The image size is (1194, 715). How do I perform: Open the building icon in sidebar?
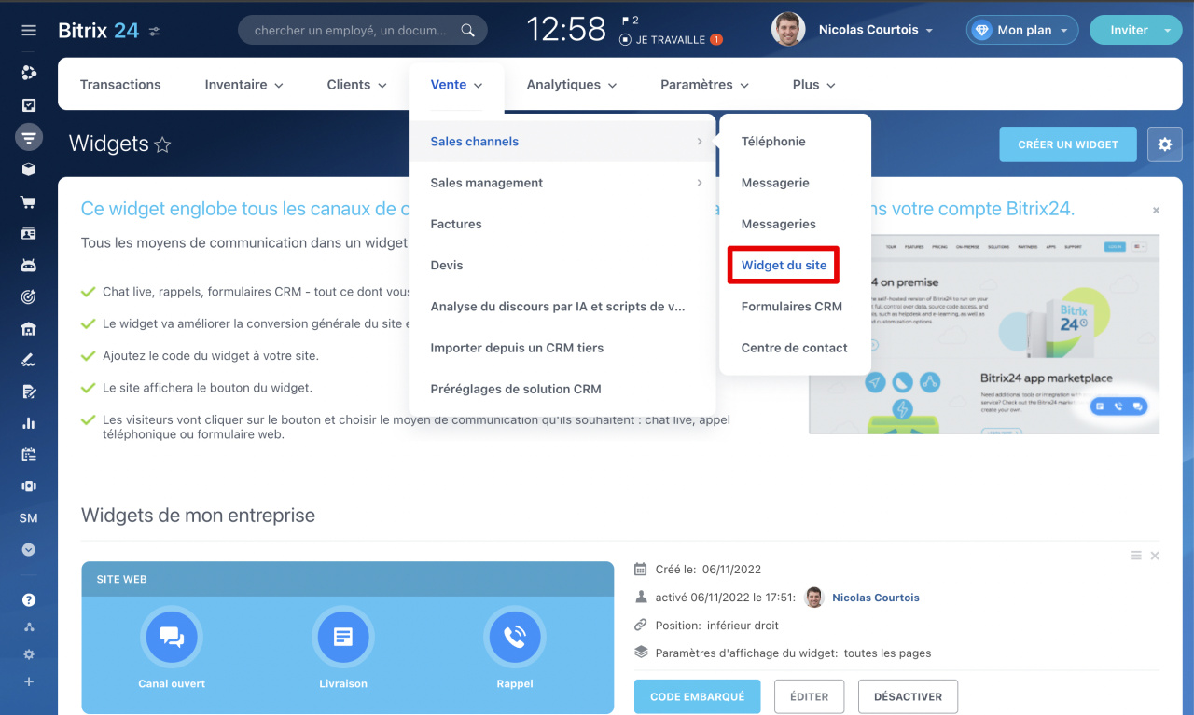click(29, 328)
